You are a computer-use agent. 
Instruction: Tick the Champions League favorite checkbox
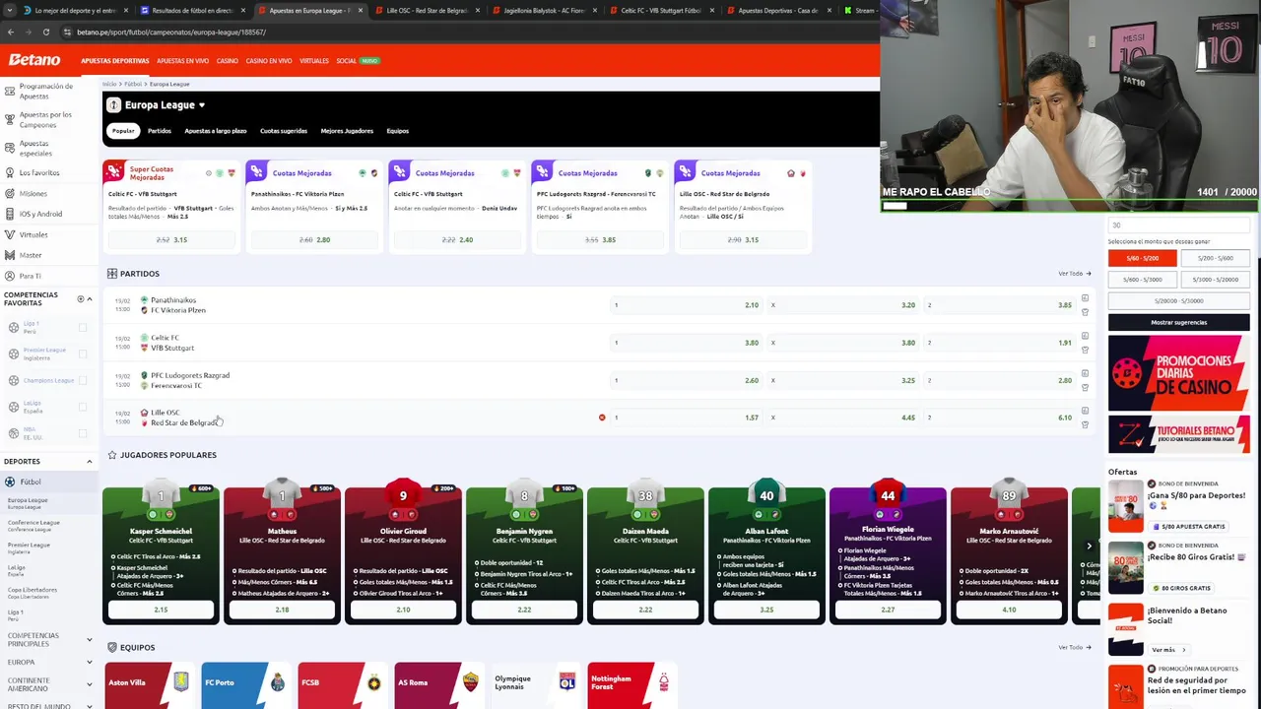pyautogui.click(x=83, y=380)
